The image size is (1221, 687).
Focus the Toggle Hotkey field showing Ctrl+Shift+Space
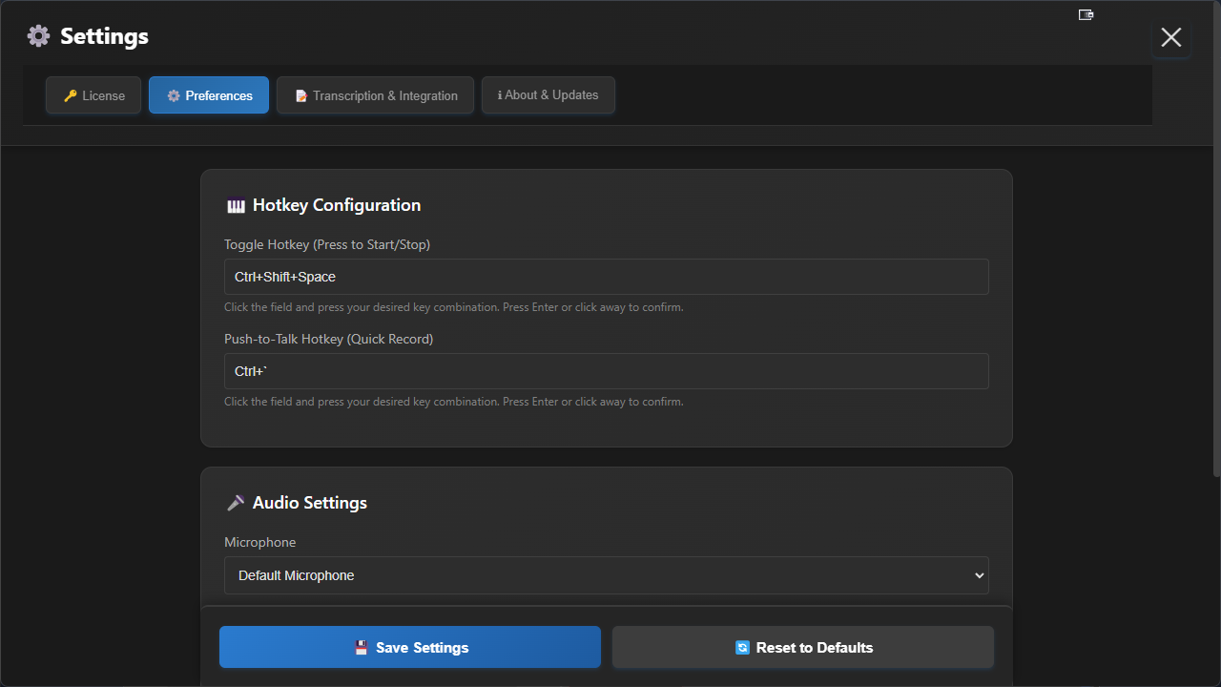[x=606, y=277]
